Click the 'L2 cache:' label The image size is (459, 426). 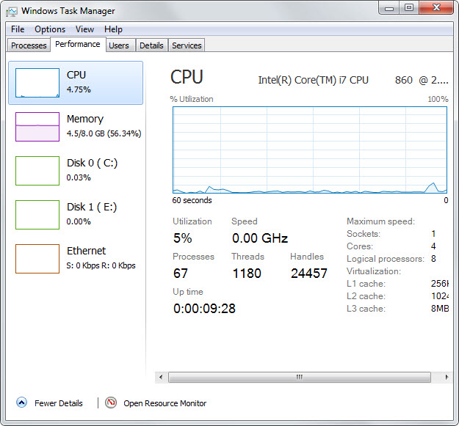click(366, 296)
